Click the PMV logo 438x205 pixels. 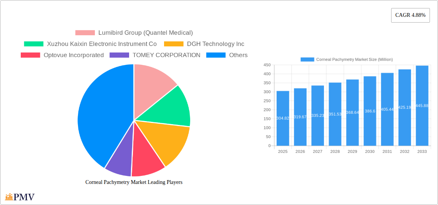20,197
